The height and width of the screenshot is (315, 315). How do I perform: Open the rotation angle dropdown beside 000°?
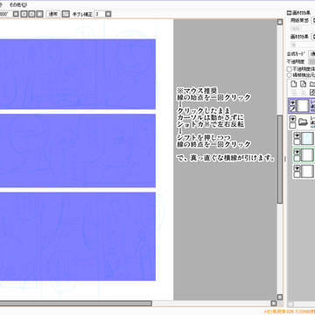point(17,14)
